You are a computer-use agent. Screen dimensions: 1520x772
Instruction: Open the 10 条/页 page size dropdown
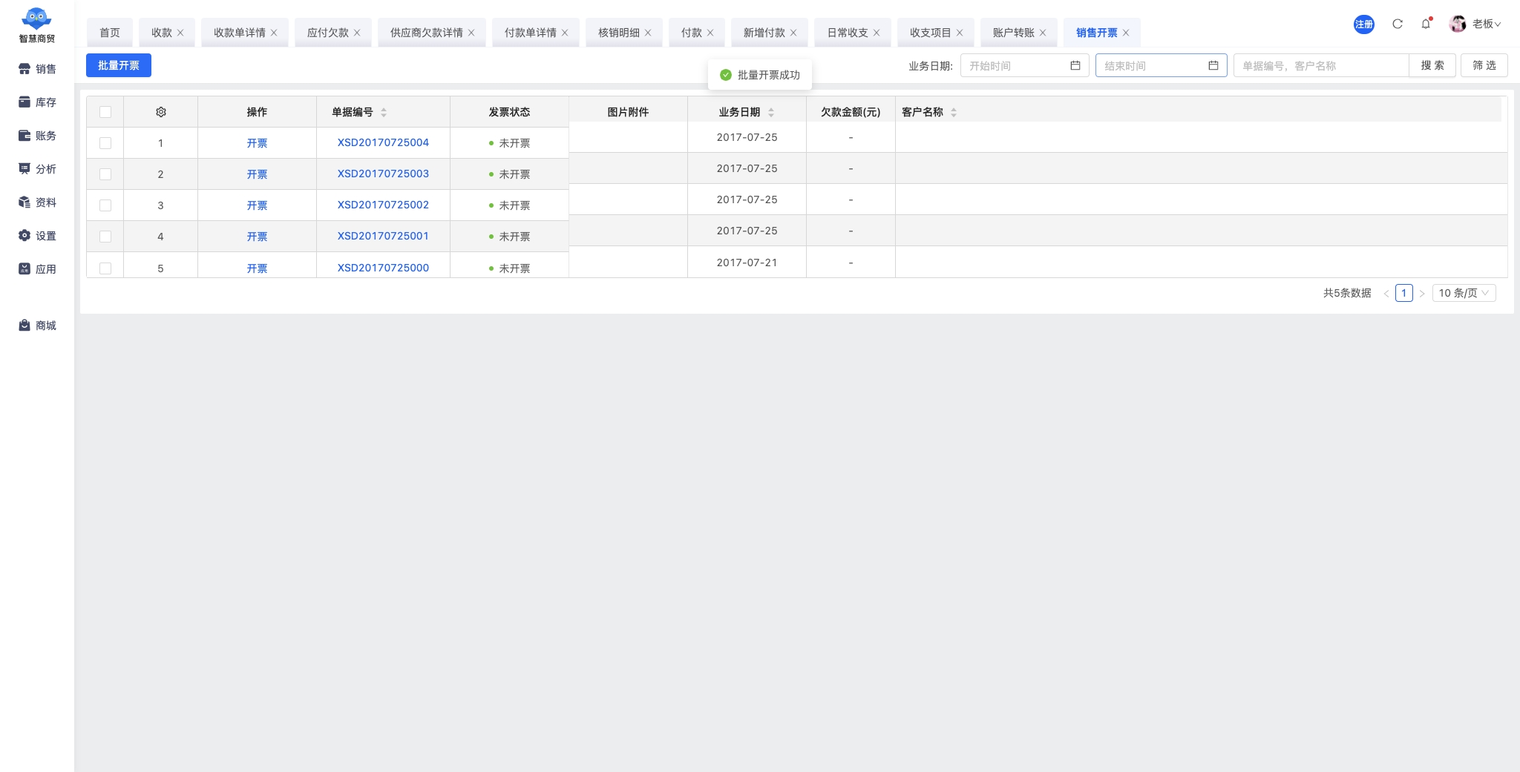pyautogui.click(x=1464, y=293)
